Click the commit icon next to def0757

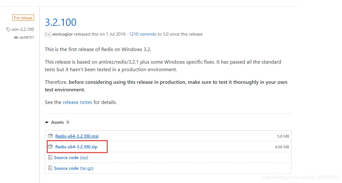point(16,37)
